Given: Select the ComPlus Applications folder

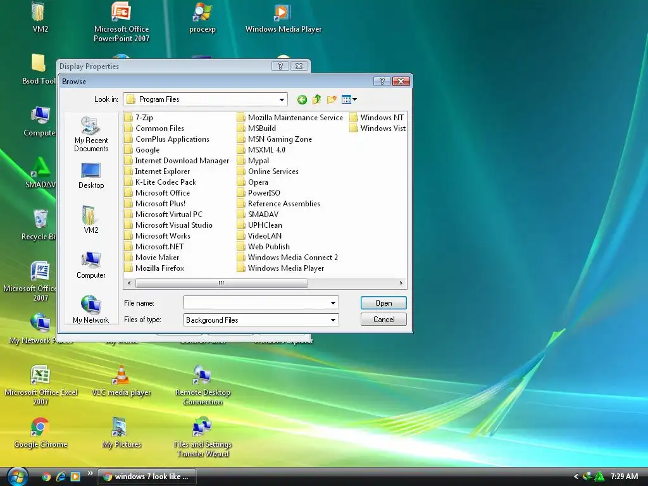Looking at the screenshot, I should tap(167, 139).
